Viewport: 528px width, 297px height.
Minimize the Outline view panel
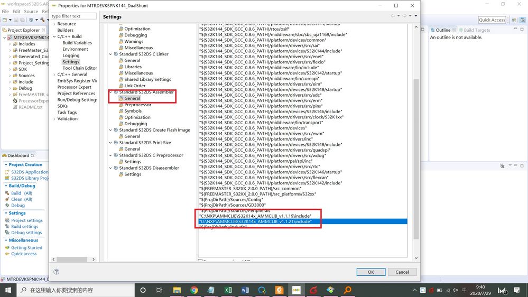515,29
